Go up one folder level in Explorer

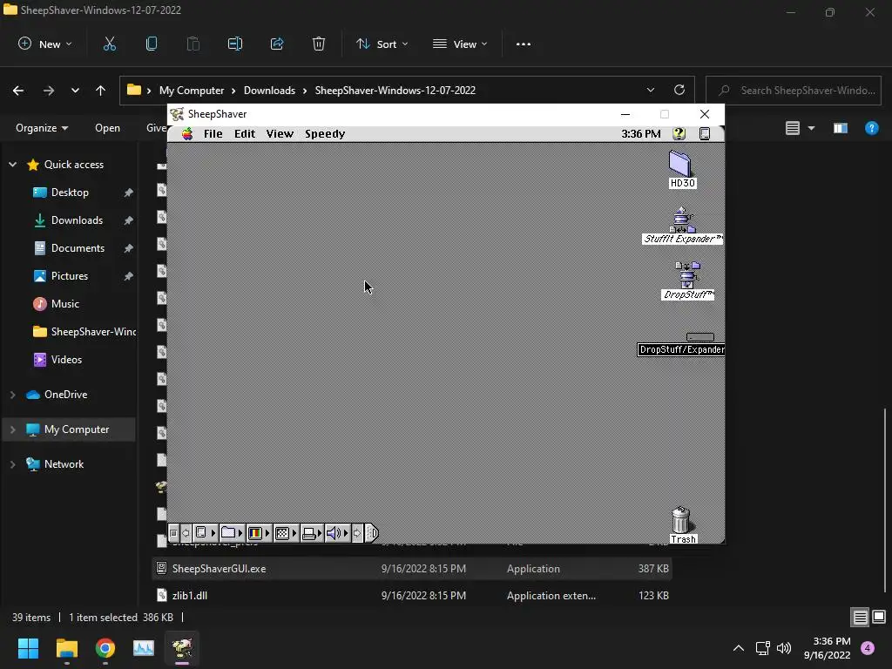click(x=101, y=91)
